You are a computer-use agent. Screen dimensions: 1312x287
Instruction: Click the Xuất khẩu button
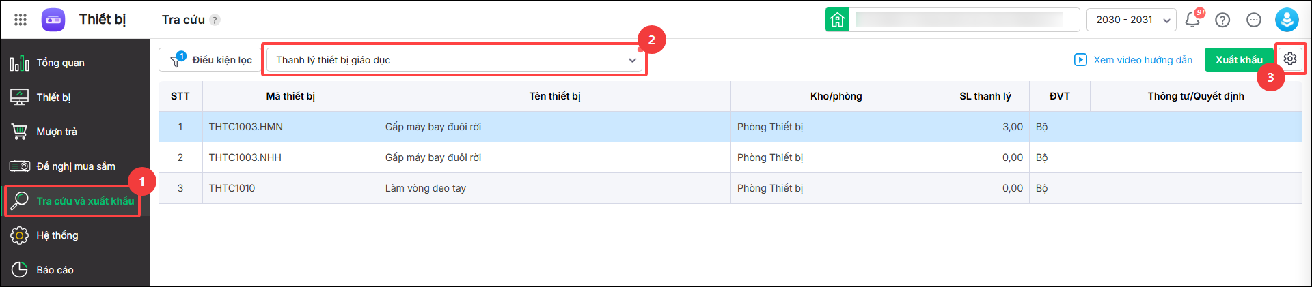point(1239,60)
